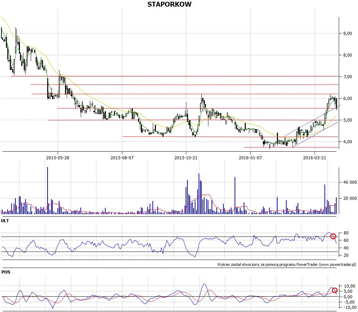Select the 2016-03-21 date label
358x312 pixels.
[x=314, y=158]
